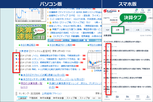
Task: Click the intraday line chart thumbnail
Action: (x=31, y=15)
